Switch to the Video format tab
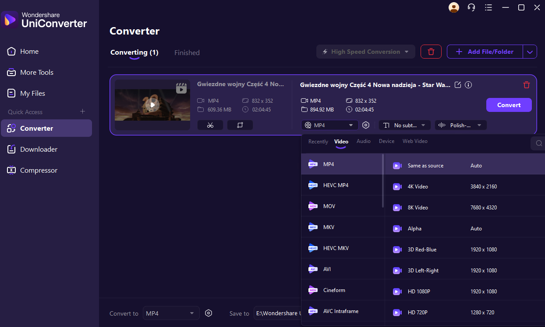The width and height of the screenshot is (545, 327). click(x=341, y=142)
